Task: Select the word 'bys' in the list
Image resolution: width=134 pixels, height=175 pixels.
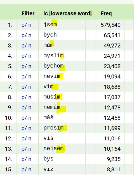Action: [48, 159]
